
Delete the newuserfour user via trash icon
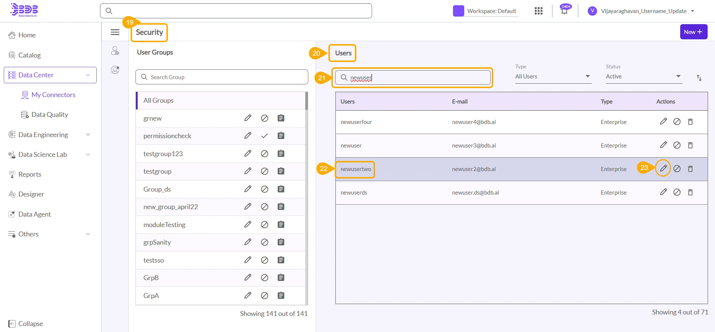(x=690, y=122)
